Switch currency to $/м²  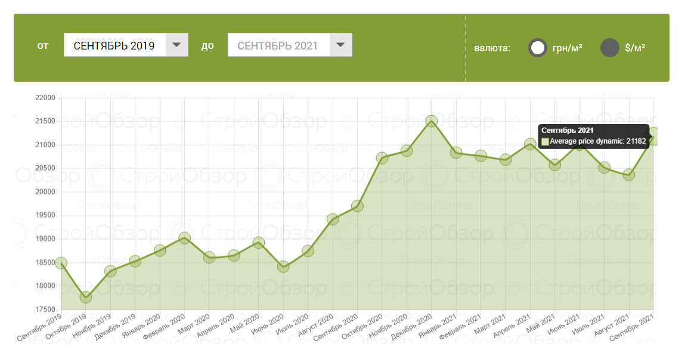pos(610,48)
